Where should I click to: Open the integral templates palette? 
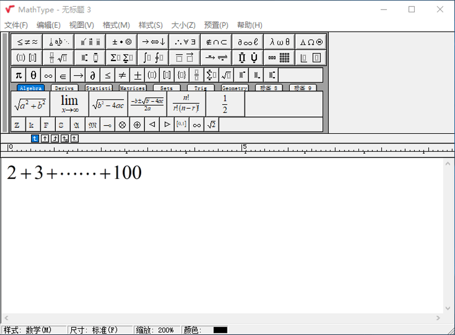(x=153, y=58)
